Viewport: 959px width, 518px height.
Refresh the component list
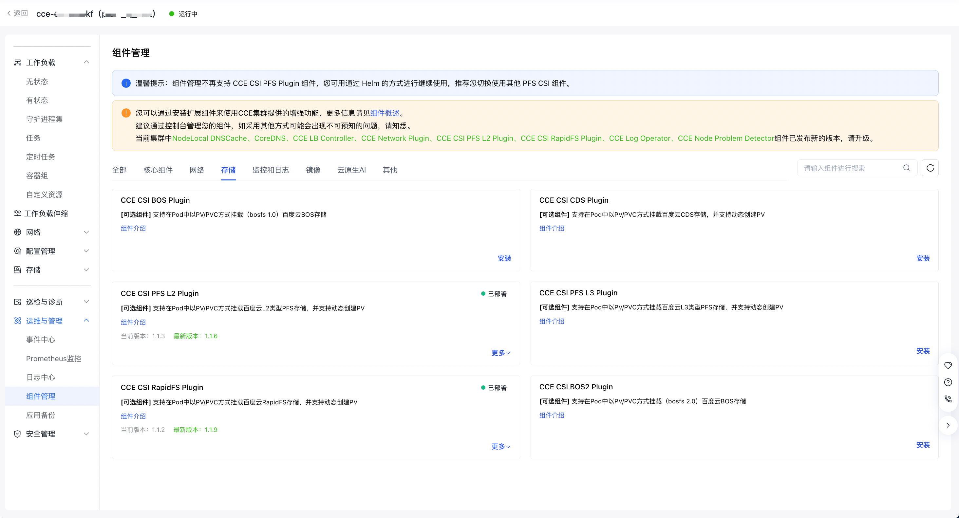[x=930, y=168]
